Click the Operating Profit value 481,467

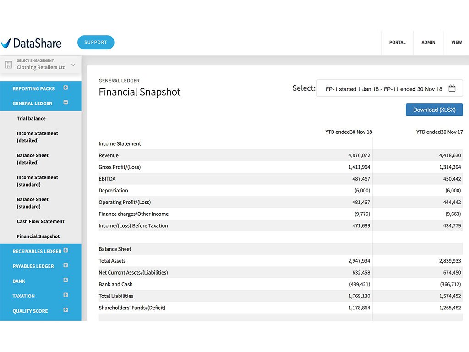(x=361, y=202)
